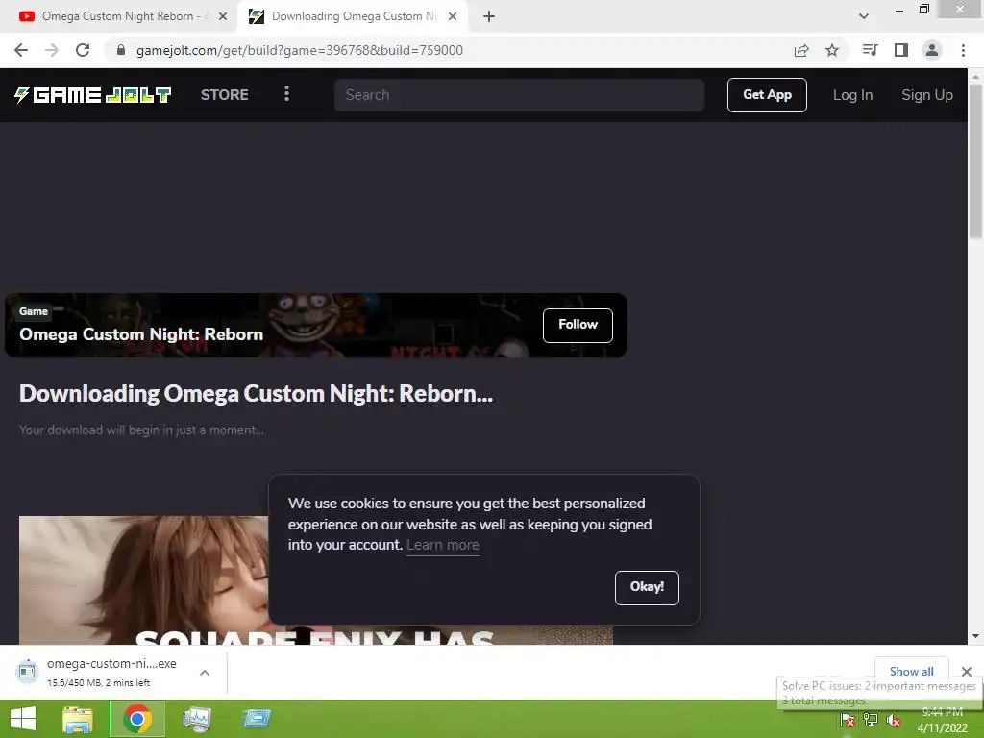This screenshot has height=738, width=984.
Task: Click the Chrome taskbar icon
Action: click(136, 719)
